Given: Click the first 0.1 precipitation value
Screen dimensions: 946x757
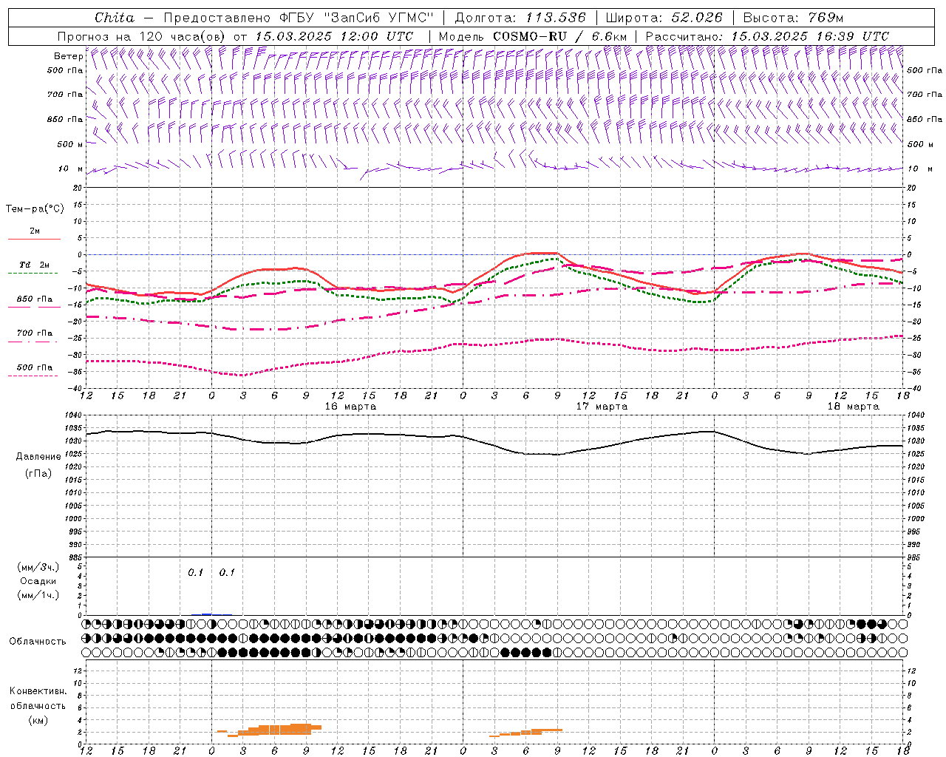Looking at the screenshot, I should [x=195, y=572].
